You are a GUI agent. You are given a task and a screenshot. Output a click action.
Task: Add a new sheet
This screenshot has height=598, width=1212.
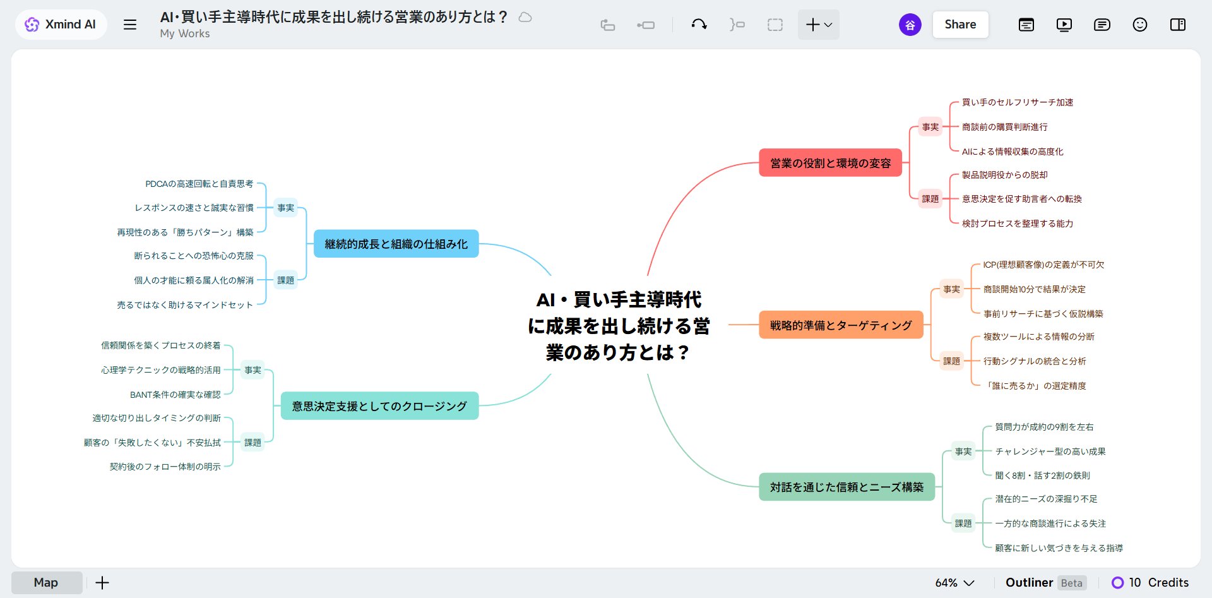click(102, 582)
